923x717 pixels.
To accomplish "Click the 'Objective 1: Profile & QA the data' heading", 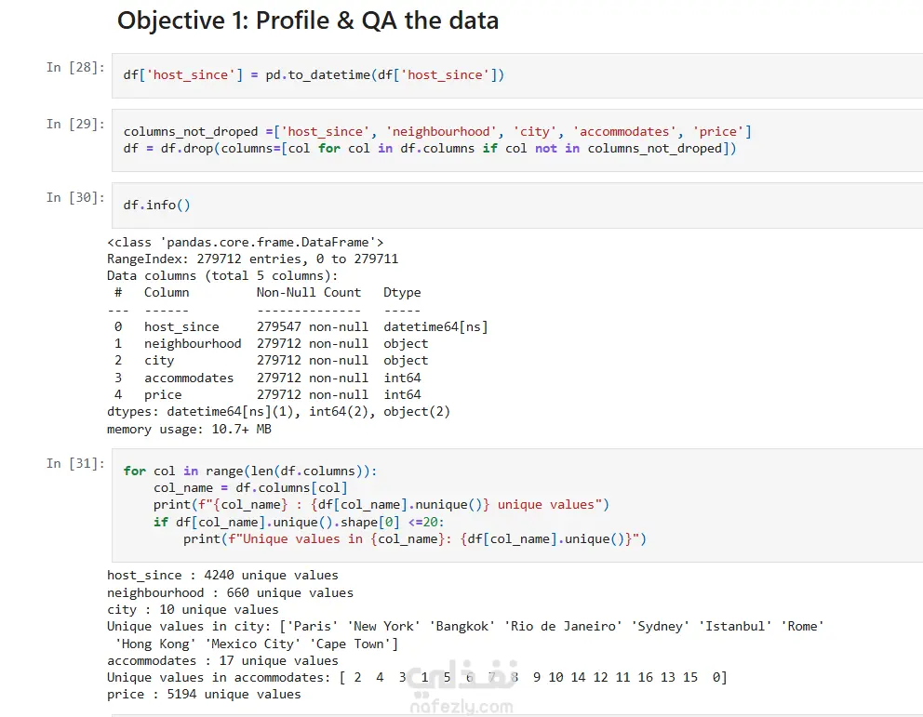I will pyautogui.click(x=308, y=20).
